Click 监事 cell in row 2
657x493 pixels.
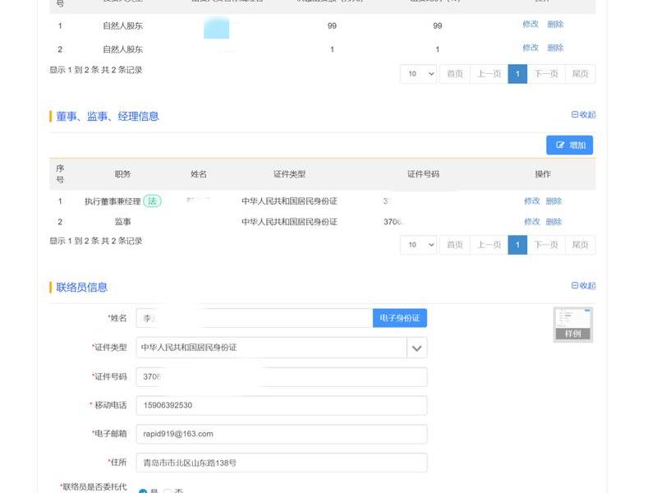(122, 222)
